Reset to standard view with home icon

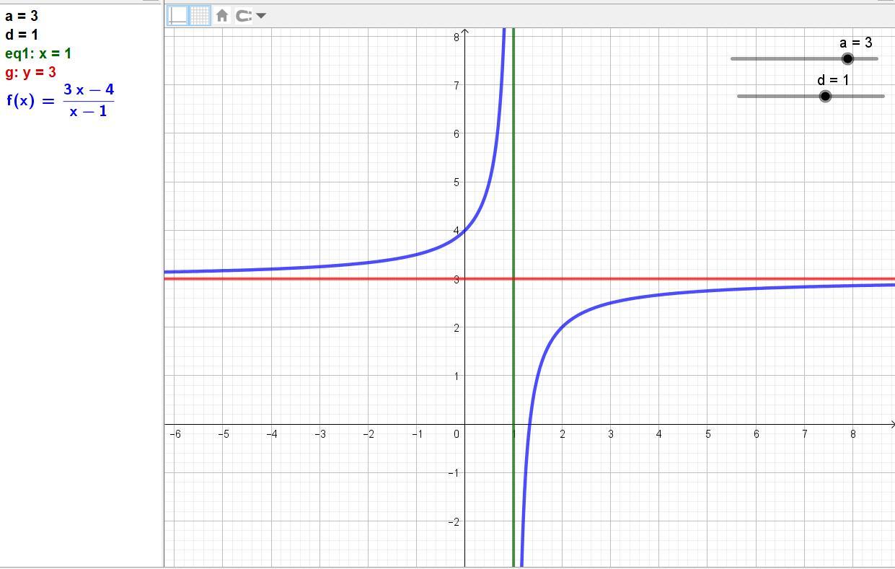pos(222,15)
